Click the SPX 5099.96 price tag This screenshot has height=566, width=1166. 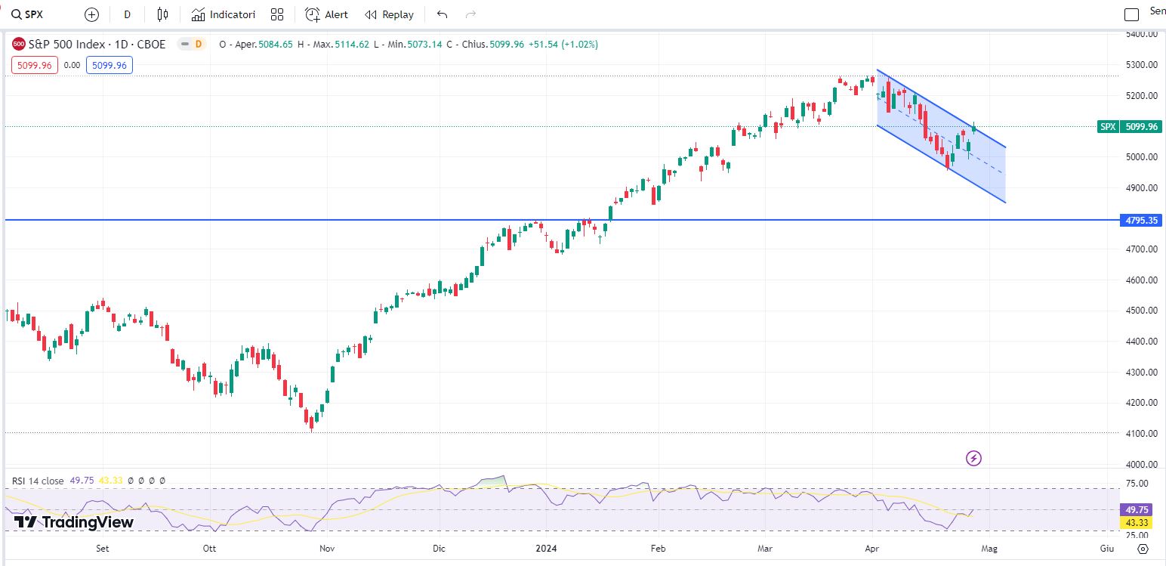1129,127
